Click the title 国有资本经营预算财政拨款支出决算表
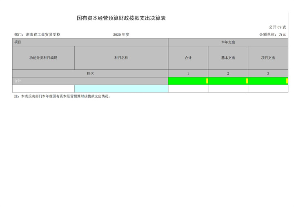294x207 pixels. point(121,18)
